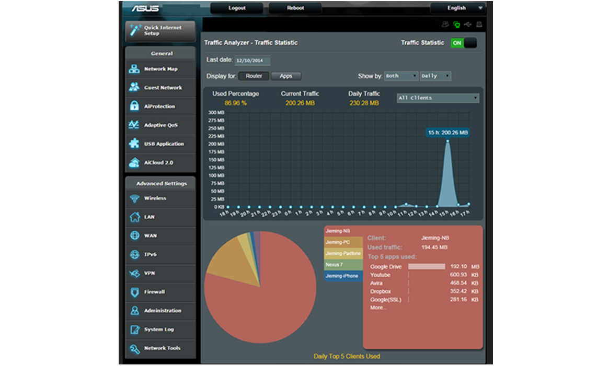Click the USB Application puzzle icon

134,144
